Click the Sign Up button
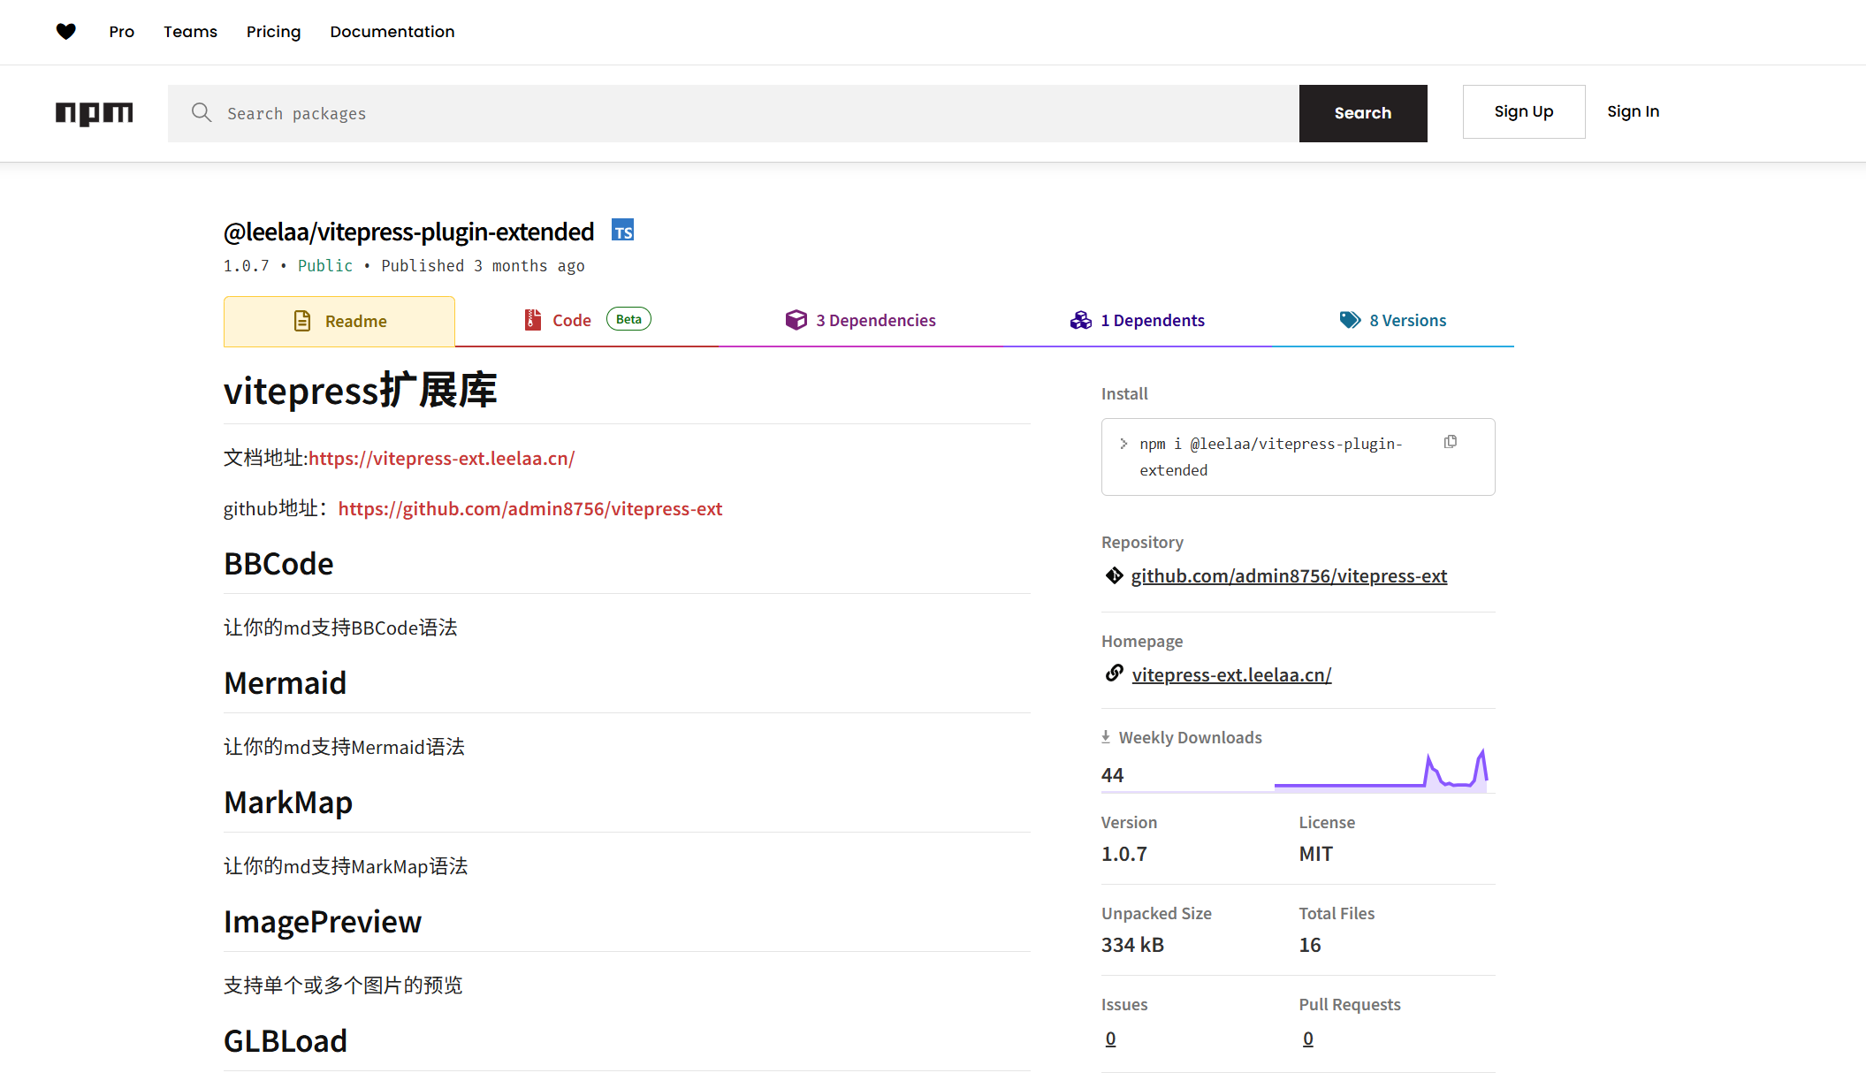The width and height of the screenshot is (1866, 1073). (x=1523, y=111)
